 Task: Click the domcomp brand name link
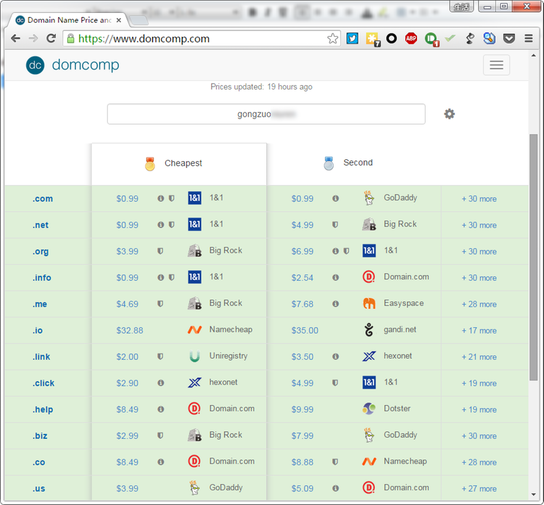tap(85, 65)
